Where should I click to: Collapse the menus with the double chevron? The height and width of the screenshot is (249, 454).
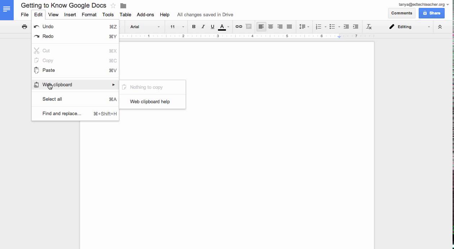(x=440, y=27)
